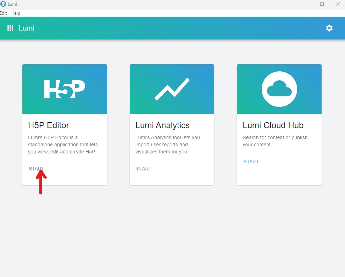Viewport: 345px width, 277px height.
Task: Click the Cloud Hub description text
Action: [275, 141]
